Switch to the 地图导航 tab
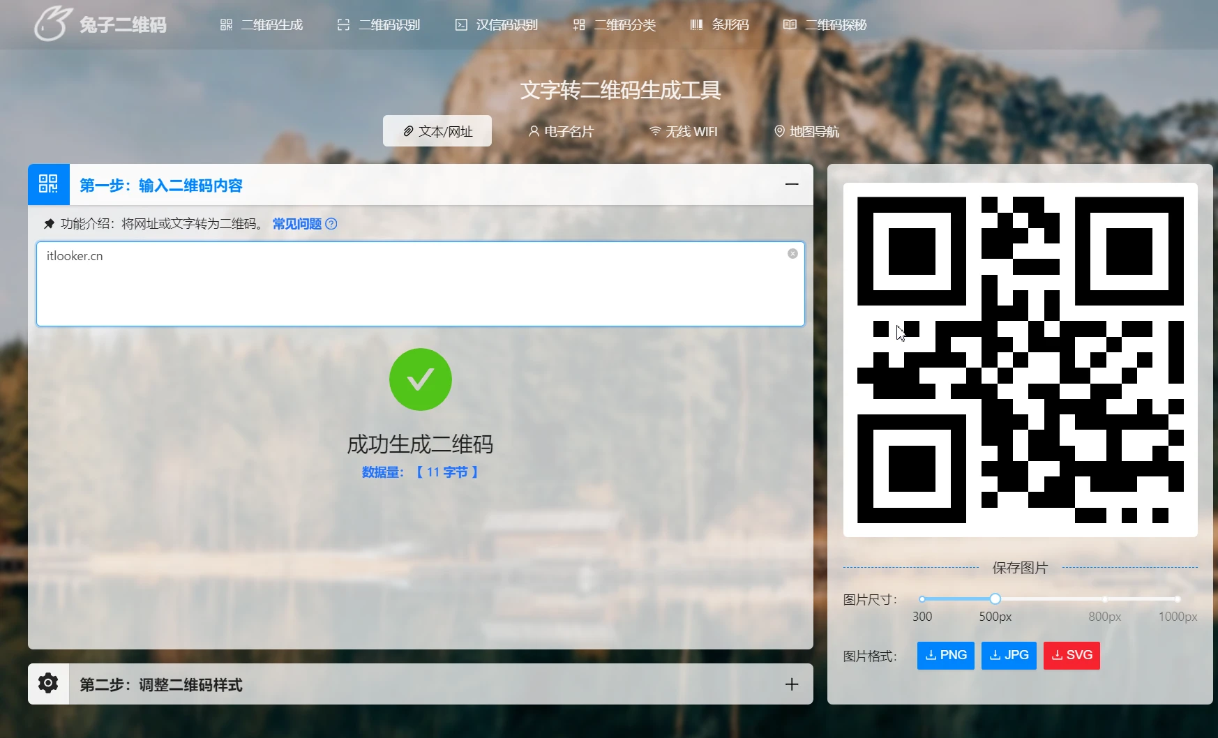1218x738 pixels. [x=807, y=131]
